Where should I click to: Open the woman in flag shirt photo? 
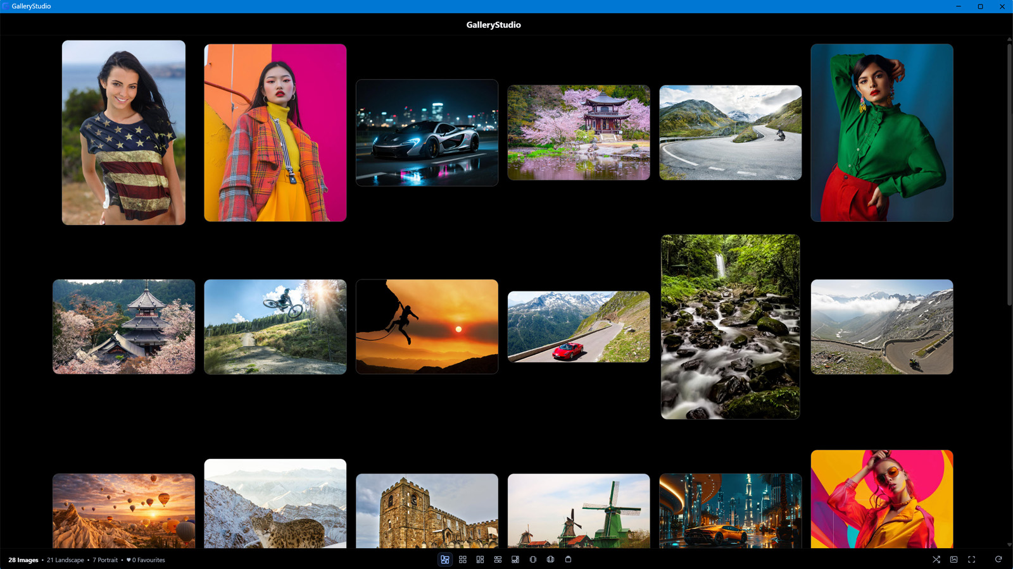pos(123,133)
